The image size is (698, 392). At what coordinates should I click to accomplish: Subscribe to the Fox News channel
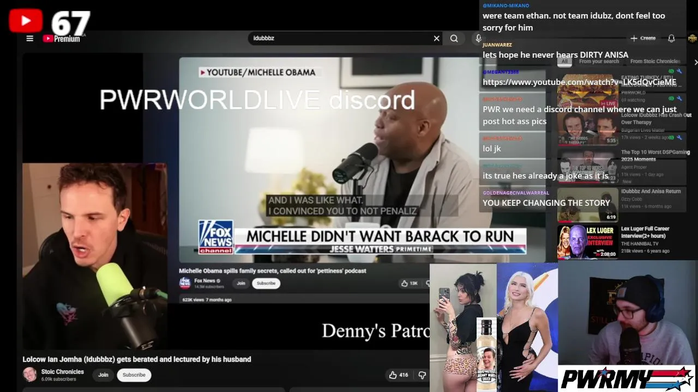(266, 283)
